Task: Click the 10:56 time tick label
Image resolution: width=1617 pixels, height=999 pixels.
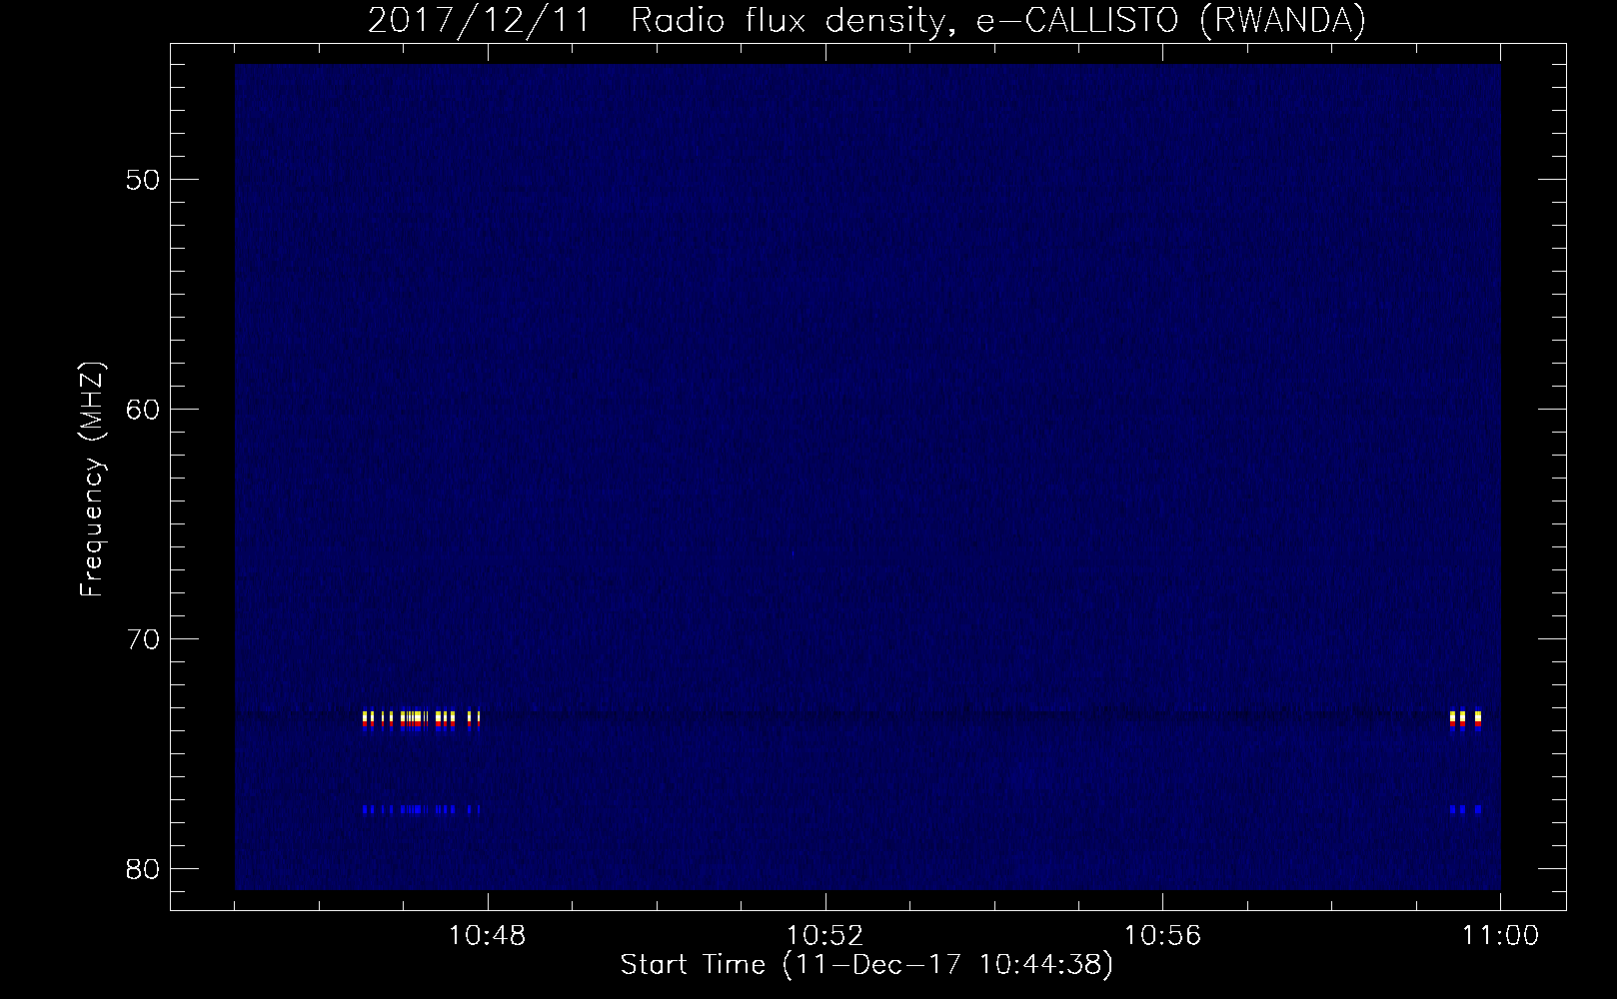Action: pyautogui.click(x=1162, y=936)
